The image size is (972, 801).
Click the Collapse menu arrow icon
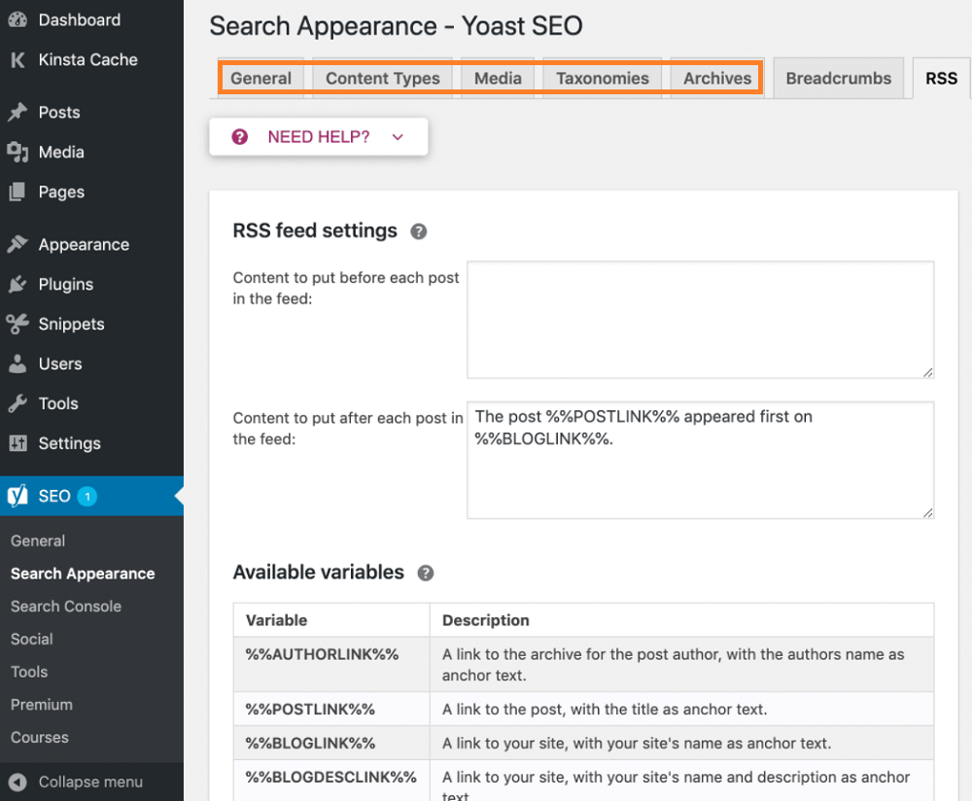[17, 783]
